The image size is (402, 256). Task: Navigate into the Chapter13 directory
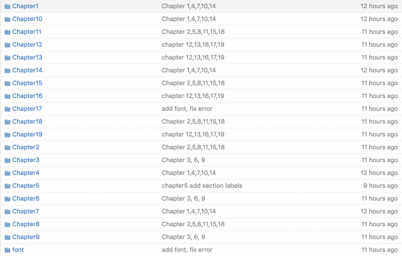[x=27, y=57]
